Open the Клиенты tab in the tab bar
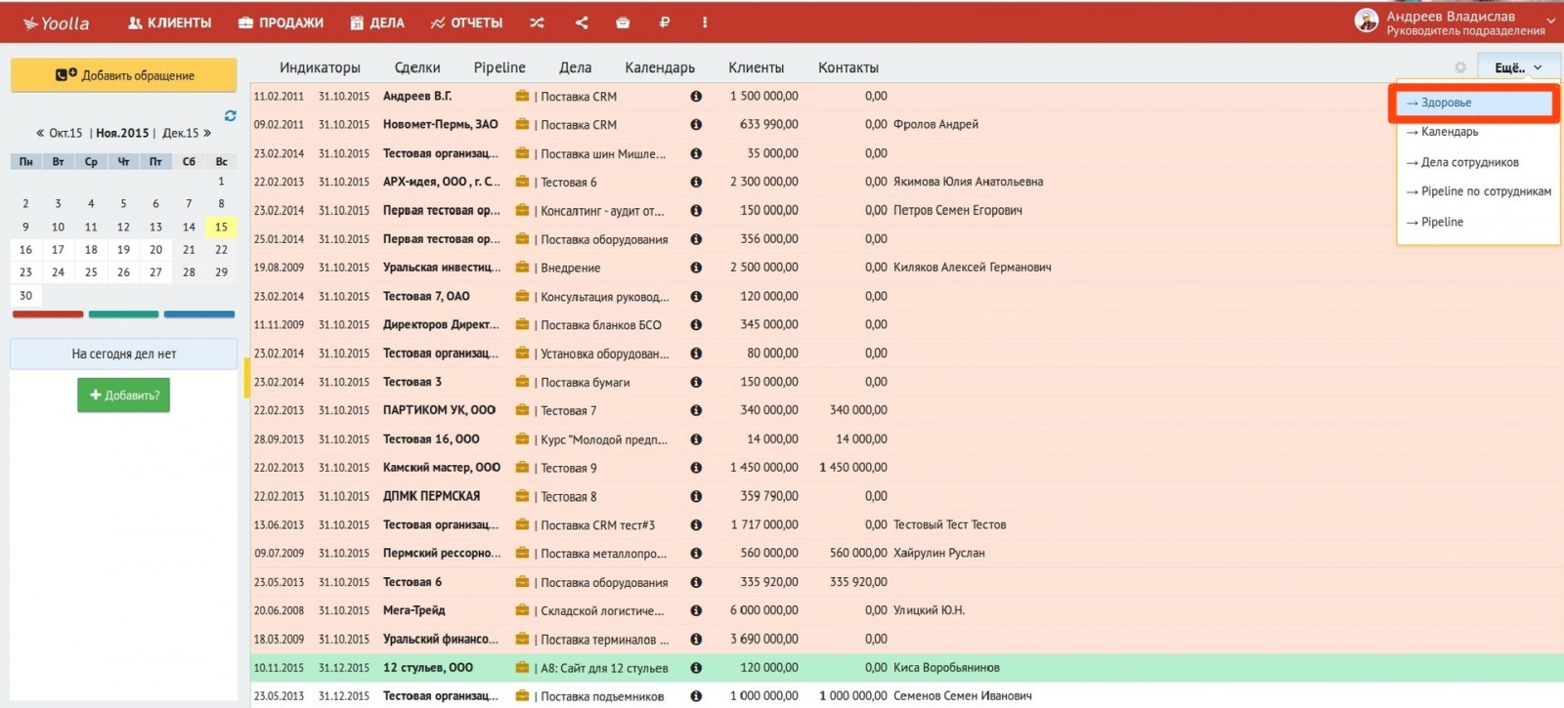The width and height of the screenshot is (1564, 708). (756, 67)
